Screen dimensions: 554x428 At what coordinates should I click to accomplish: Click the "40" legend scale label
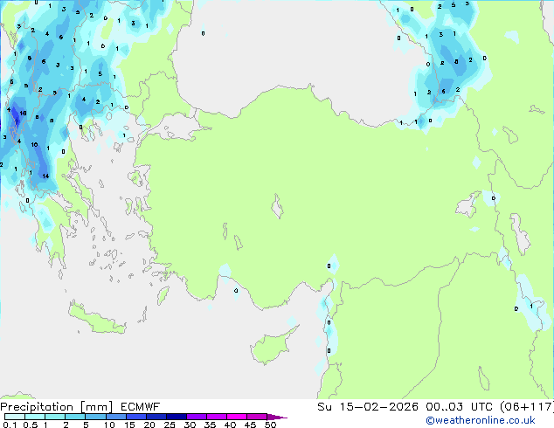(230, 425)
